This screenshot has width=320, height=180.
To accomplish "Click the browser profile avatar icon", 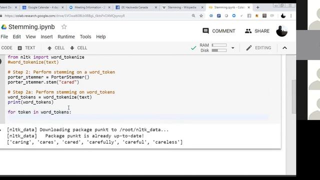I will (283, 15).
